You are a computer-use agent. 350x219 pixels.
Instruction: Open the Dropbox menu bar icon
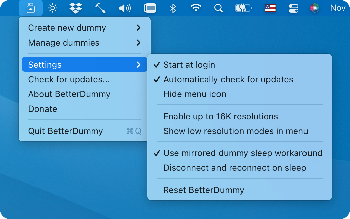(x=75, y=8)
